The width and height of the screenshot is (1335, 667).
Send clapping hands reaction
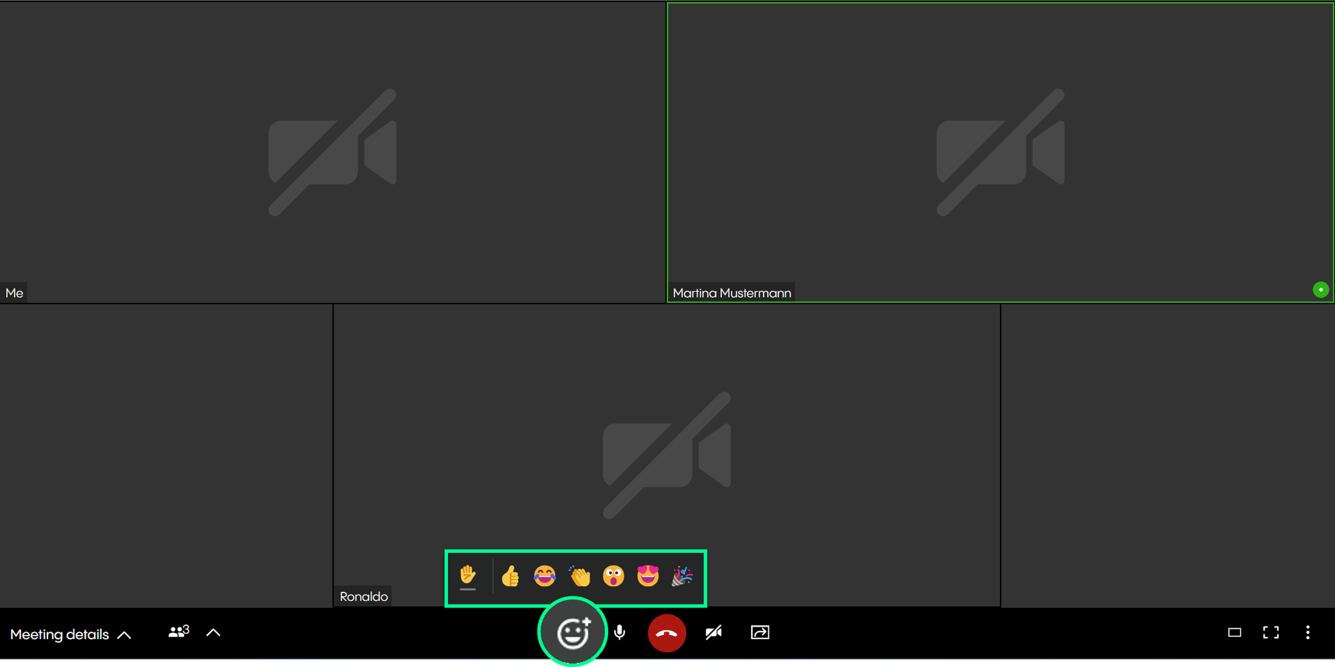[x=579, y=576]
